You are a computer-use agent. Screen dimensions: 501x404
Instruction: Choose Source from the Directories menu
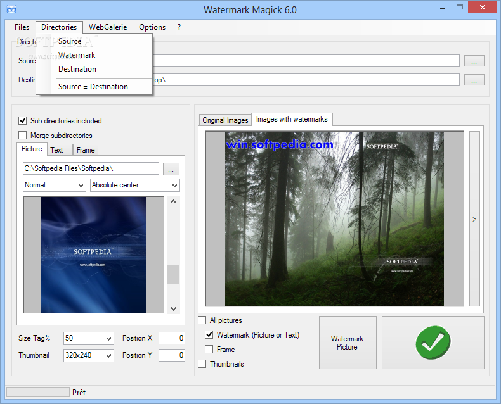(x=94, y=41)
